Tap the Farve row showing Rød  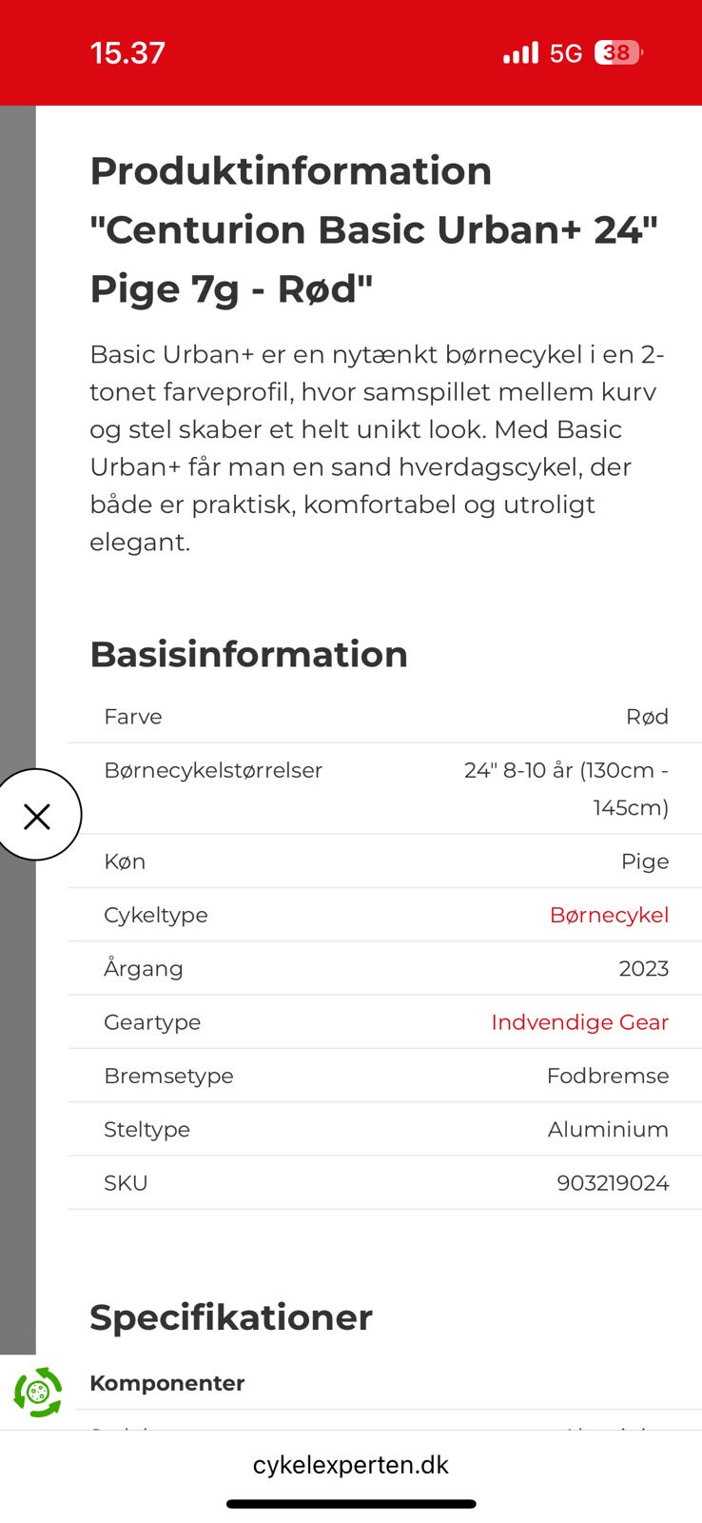pos(380,716)
